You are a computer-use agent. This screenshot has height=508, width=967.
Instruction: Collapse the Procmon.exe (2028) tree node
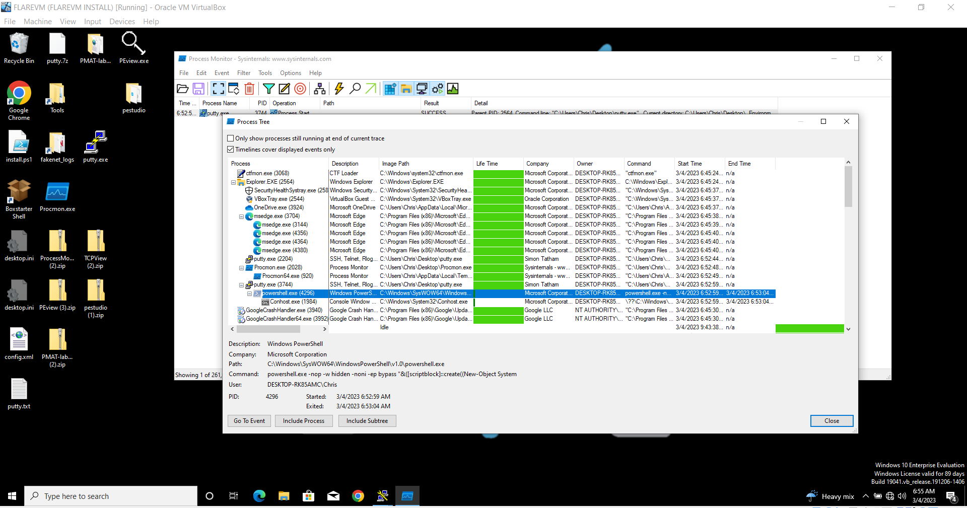[x=241, y=268]
